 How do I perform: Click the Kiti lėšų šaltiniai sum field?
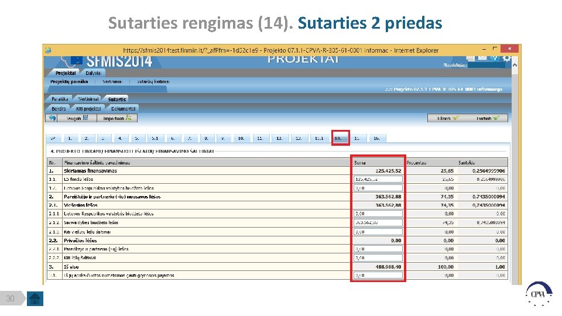point(378,257)
